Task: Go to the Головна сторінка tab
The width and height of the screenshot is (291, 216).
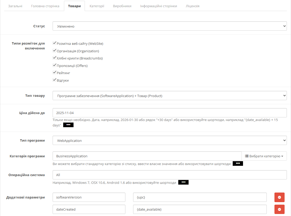Action: (x=45, y=6)
